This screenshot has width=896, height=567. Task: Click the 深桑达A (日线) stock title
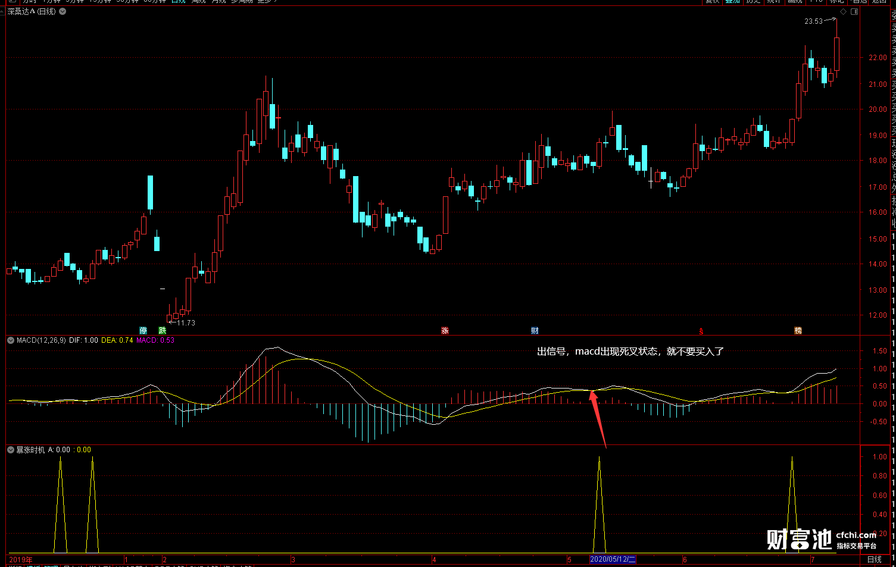click(x=32, y=11)
